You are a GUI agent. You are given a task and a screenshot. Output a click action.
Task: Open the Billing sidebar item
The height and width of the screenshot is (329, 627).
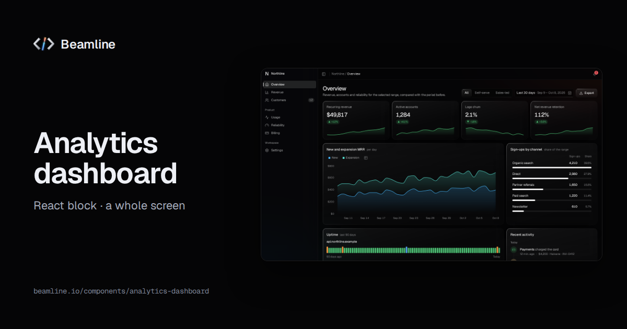tap(290, 133)
